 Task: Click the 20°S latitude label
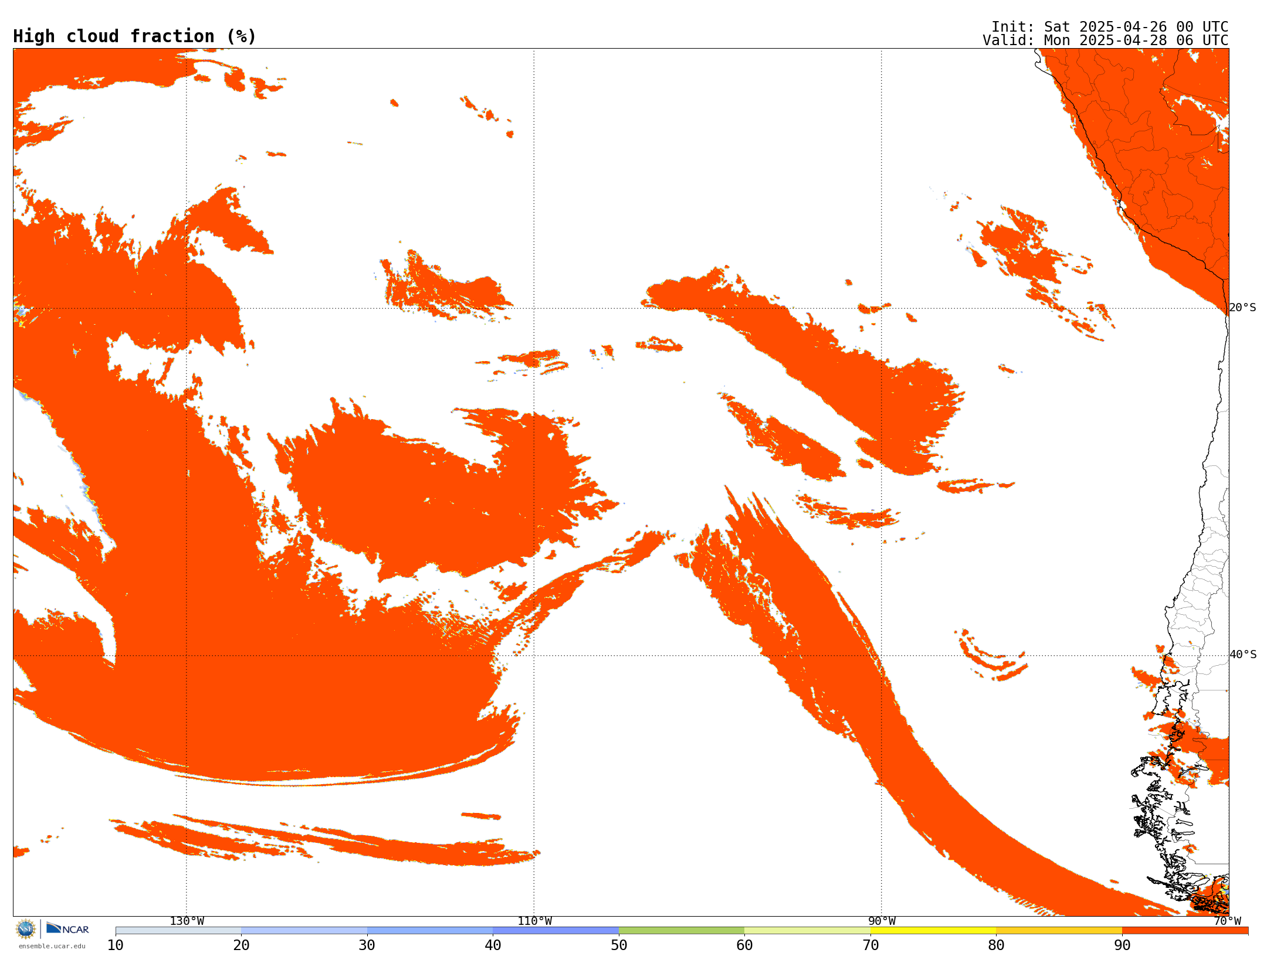pos(1243,308)
